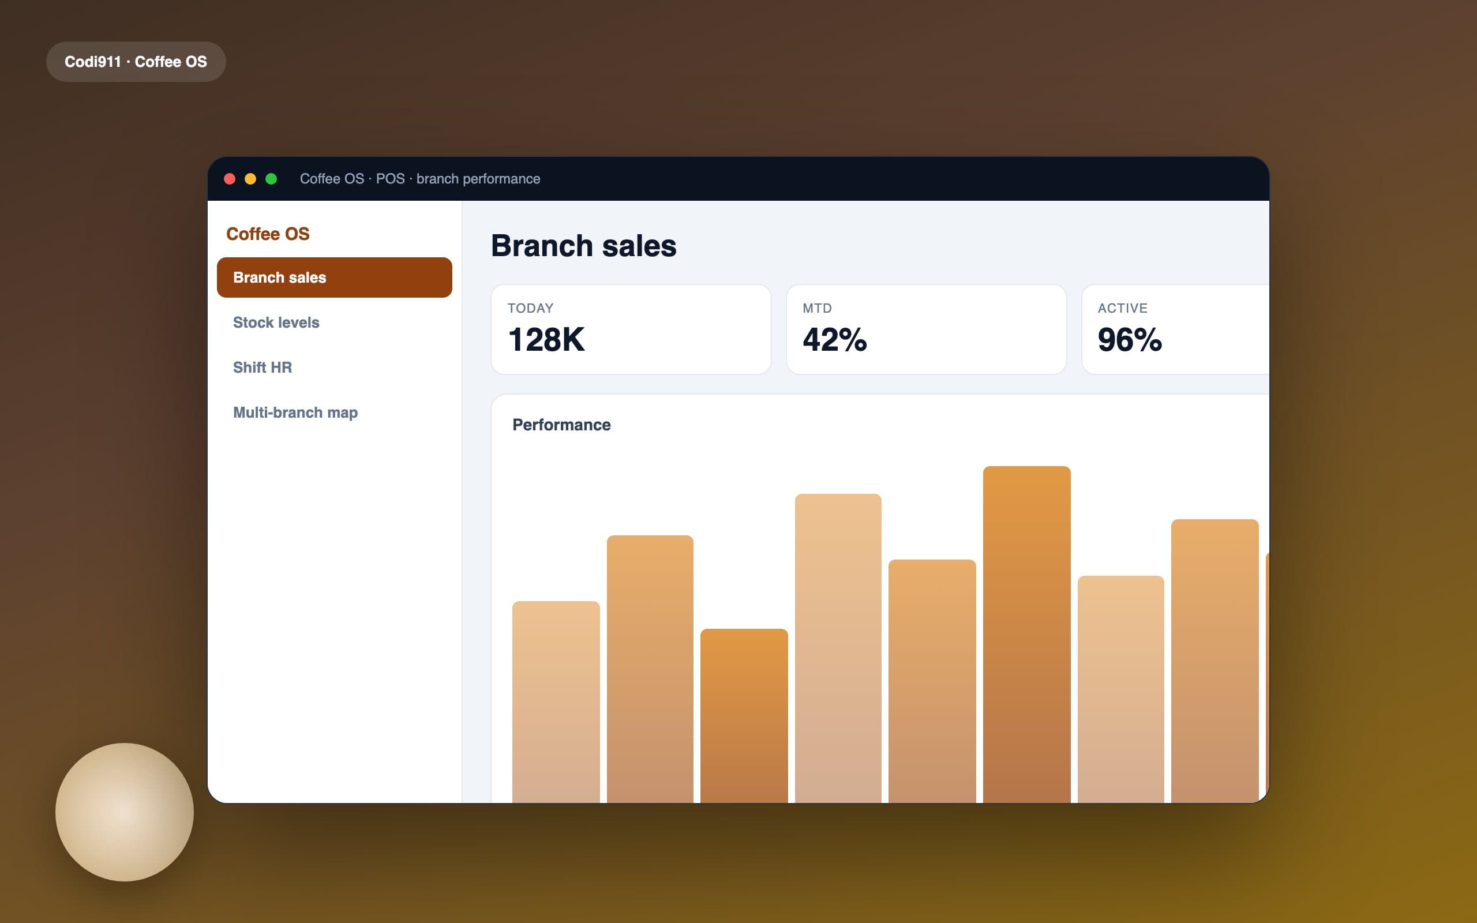Click the beige floating orb button
Viewport: 1477px width, 923px height.
[x=125, y=812]
